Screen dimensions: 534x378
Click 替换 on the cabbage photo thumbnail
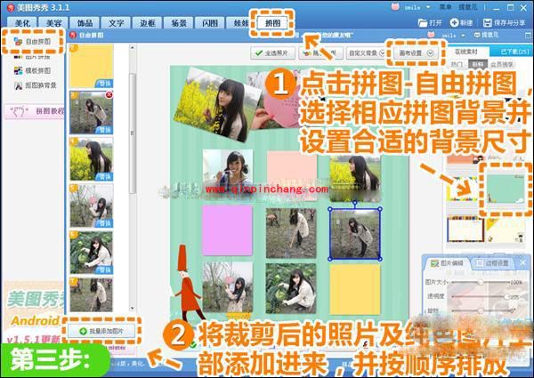[x=104, y=270]
